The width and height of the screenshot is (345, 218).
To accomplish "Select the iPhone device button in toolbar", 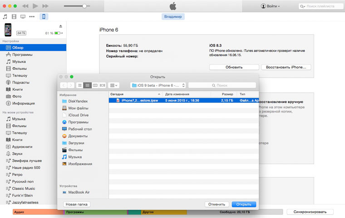I will [x=44, y=16].
